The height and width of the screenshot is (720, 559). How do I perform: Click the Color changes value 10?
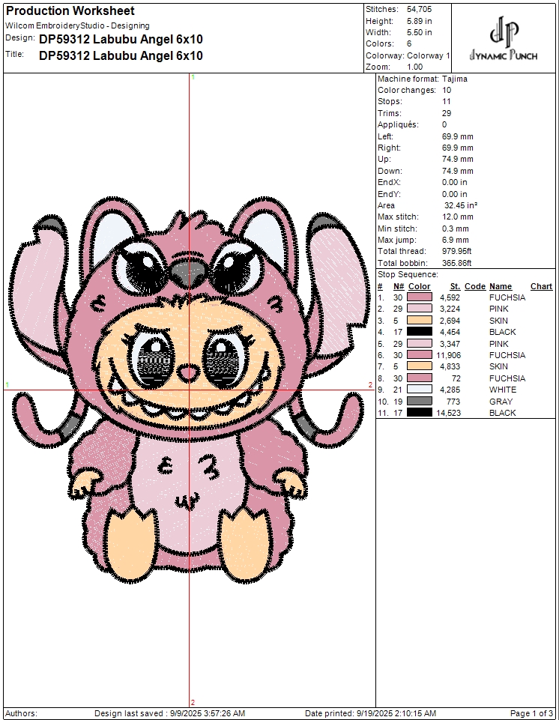(447, 91)
